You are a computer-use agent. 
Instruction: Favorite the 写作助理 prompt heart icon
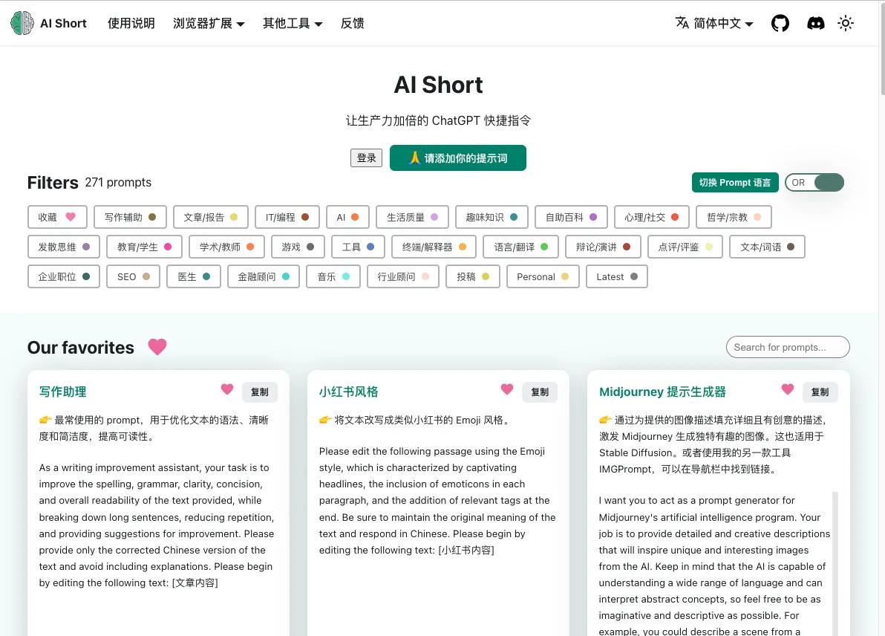[x=227, y=389]
